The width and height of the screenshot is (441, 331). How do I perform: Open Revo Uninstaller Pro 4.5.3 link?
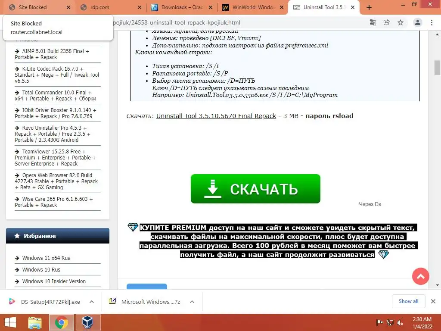[x=53, y=134]
